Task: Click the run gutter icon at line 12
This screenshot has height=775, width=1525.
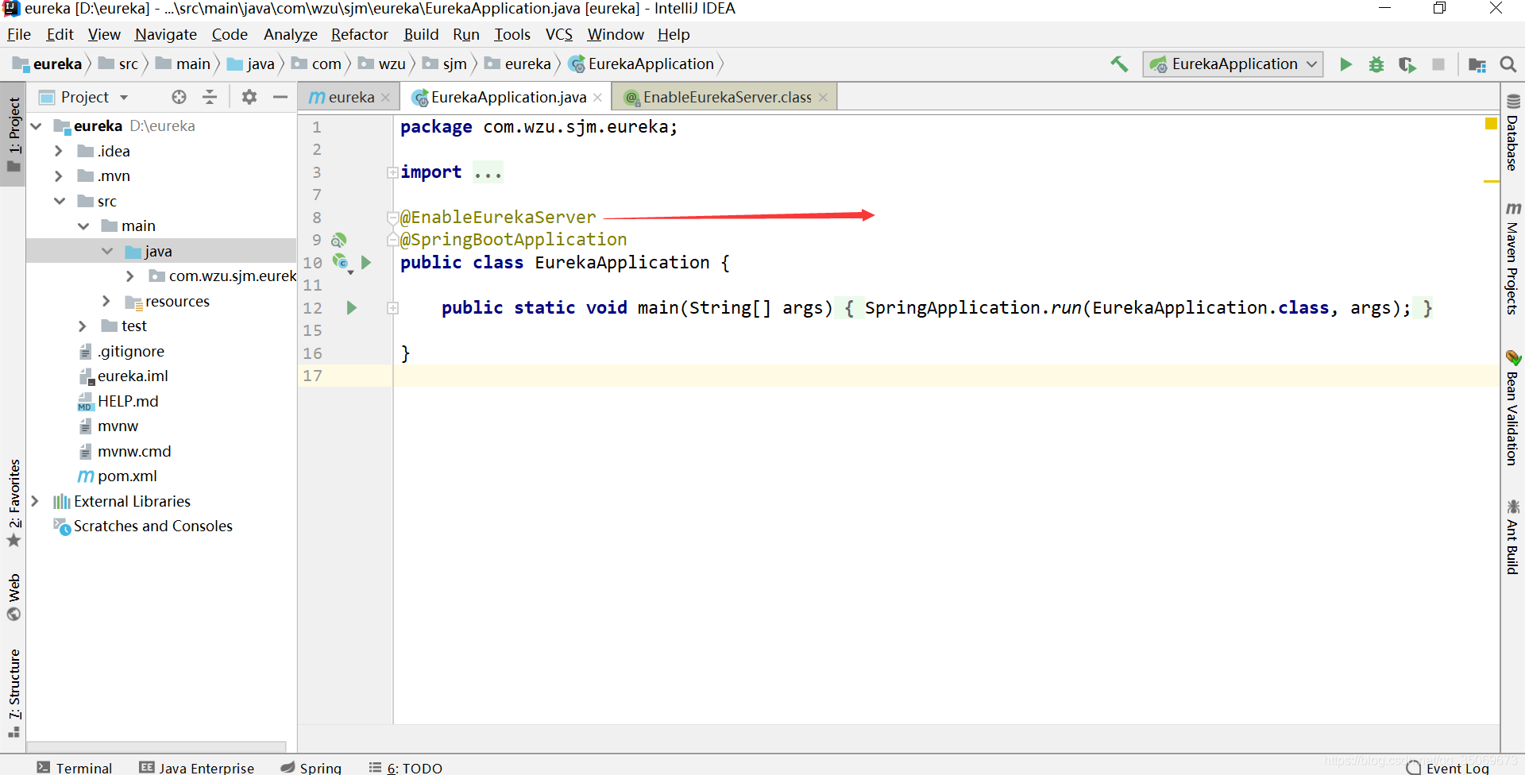Action: tap(351, 307)
